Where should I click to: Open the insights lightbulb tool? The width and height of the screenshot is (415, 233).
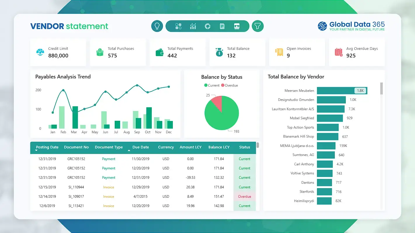tap(157, 26)
